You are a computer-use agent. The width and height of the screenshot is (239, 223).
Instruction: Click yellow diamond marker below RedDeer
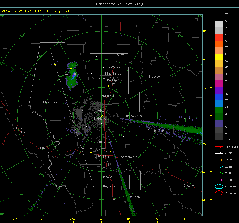click(x=109, y=86)
